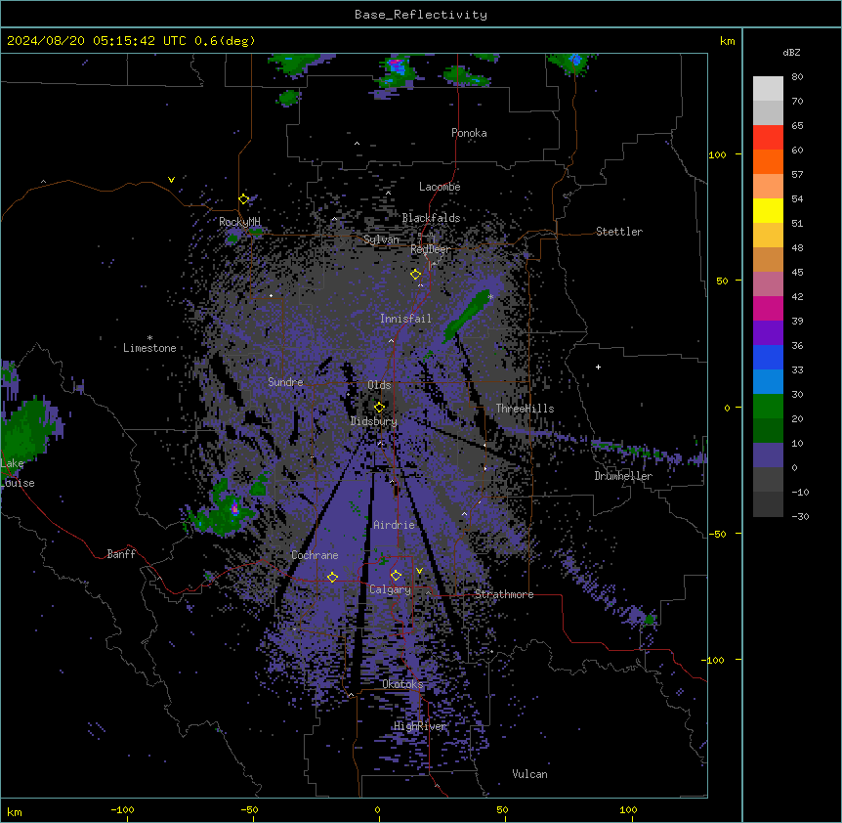Image resolution: width=842 pixels, height=823 pixels.
Task: Select the asterisk marker above Limestone
Action: pos(149,338)
